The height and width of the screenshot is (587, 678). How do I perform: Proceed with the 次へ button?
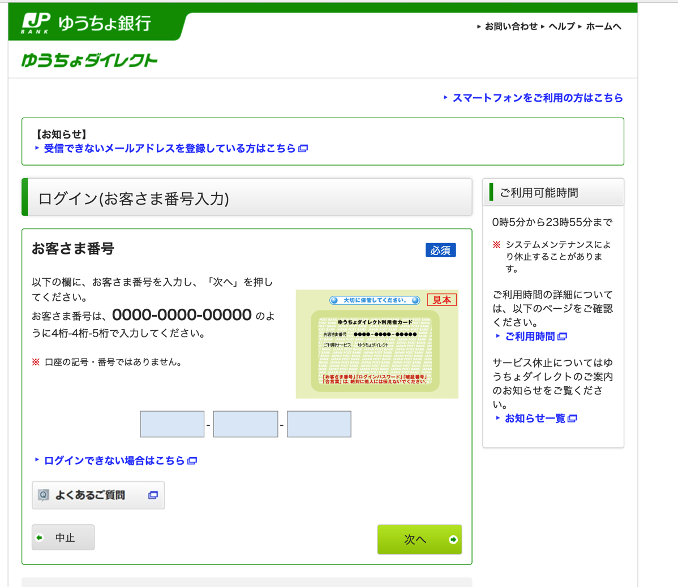[x=419, y=539]
